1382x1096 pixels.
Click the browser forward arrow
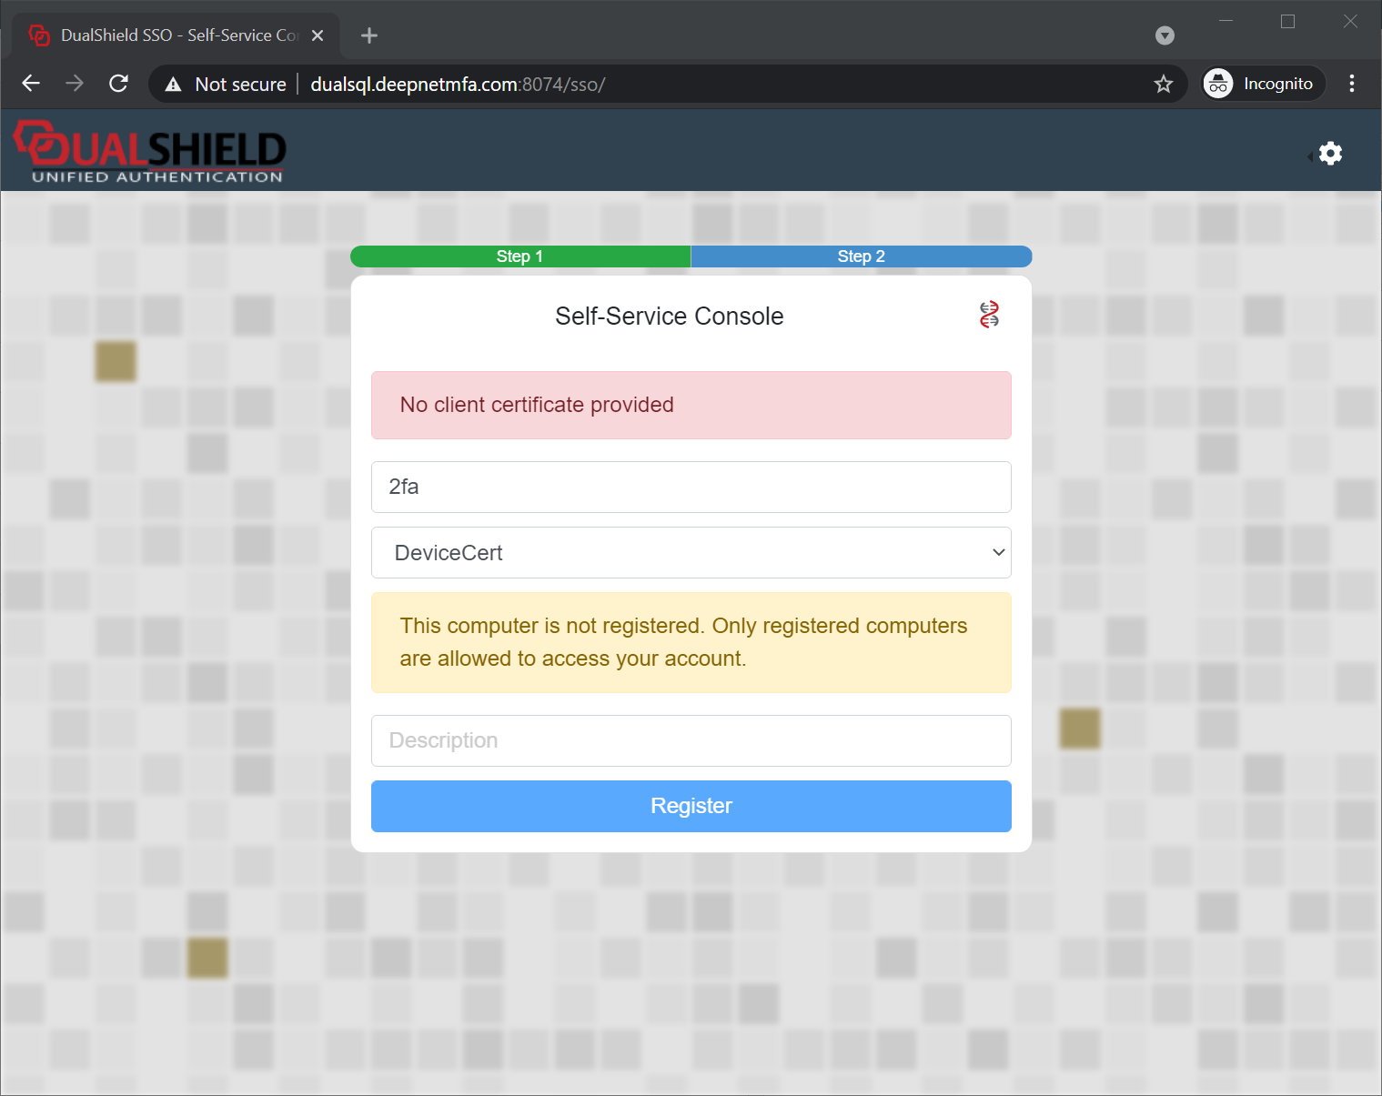pos(75,84)
